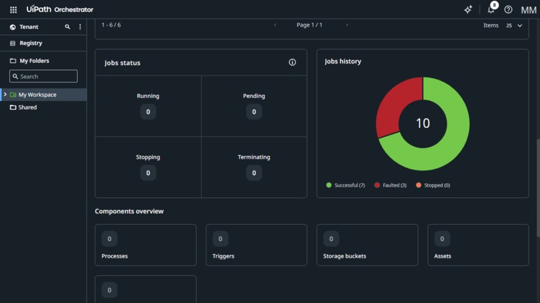Toggle Faulted (3) legend entry
540x303 pixels.
coord(390,185)
